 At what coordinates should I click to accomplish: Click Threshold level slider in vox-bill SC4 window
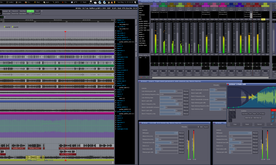tap(167, 143)
